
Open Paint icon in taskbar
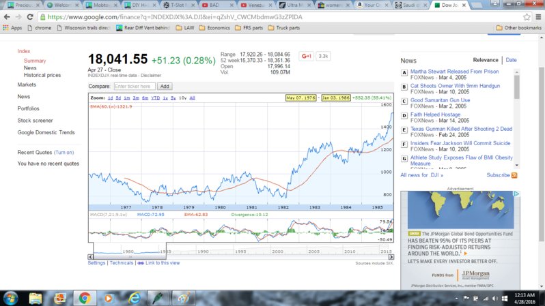coord(183,298)
